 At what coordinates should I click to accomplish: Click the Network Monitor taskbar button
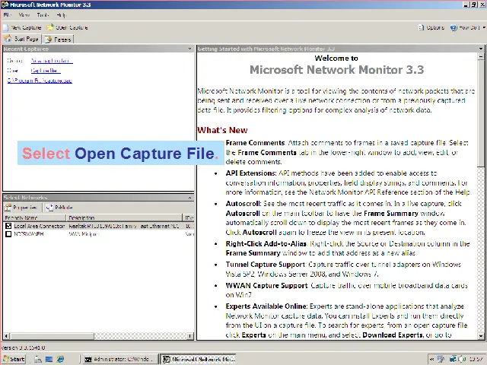(198, 359)
